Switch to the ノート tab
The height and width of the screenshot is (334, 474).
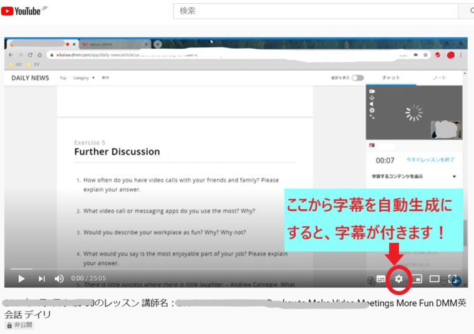(x=439, y=78)
